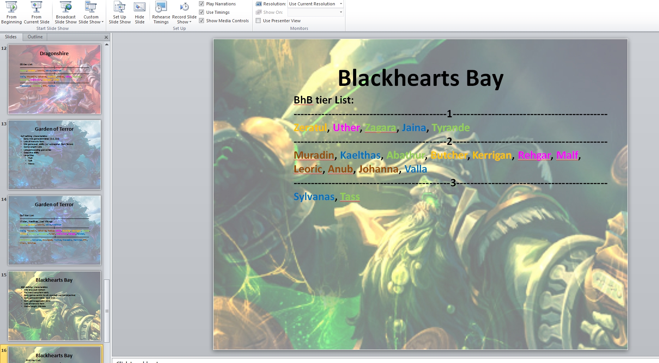Open the Resolution combo box

[316, 4]
